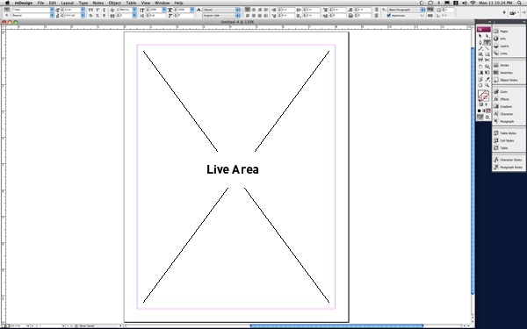Click the vertical document scrollbar
The height and width of the screenshot is (329, 527).
[473, 171]
